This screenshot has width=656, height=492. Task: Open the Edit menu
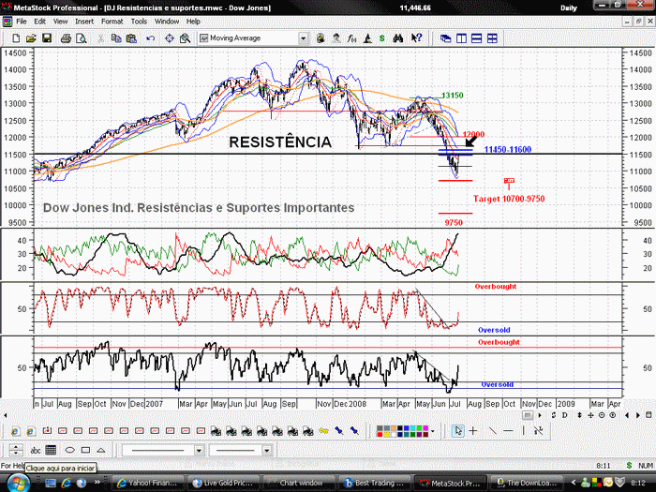(x=39, y=22)
